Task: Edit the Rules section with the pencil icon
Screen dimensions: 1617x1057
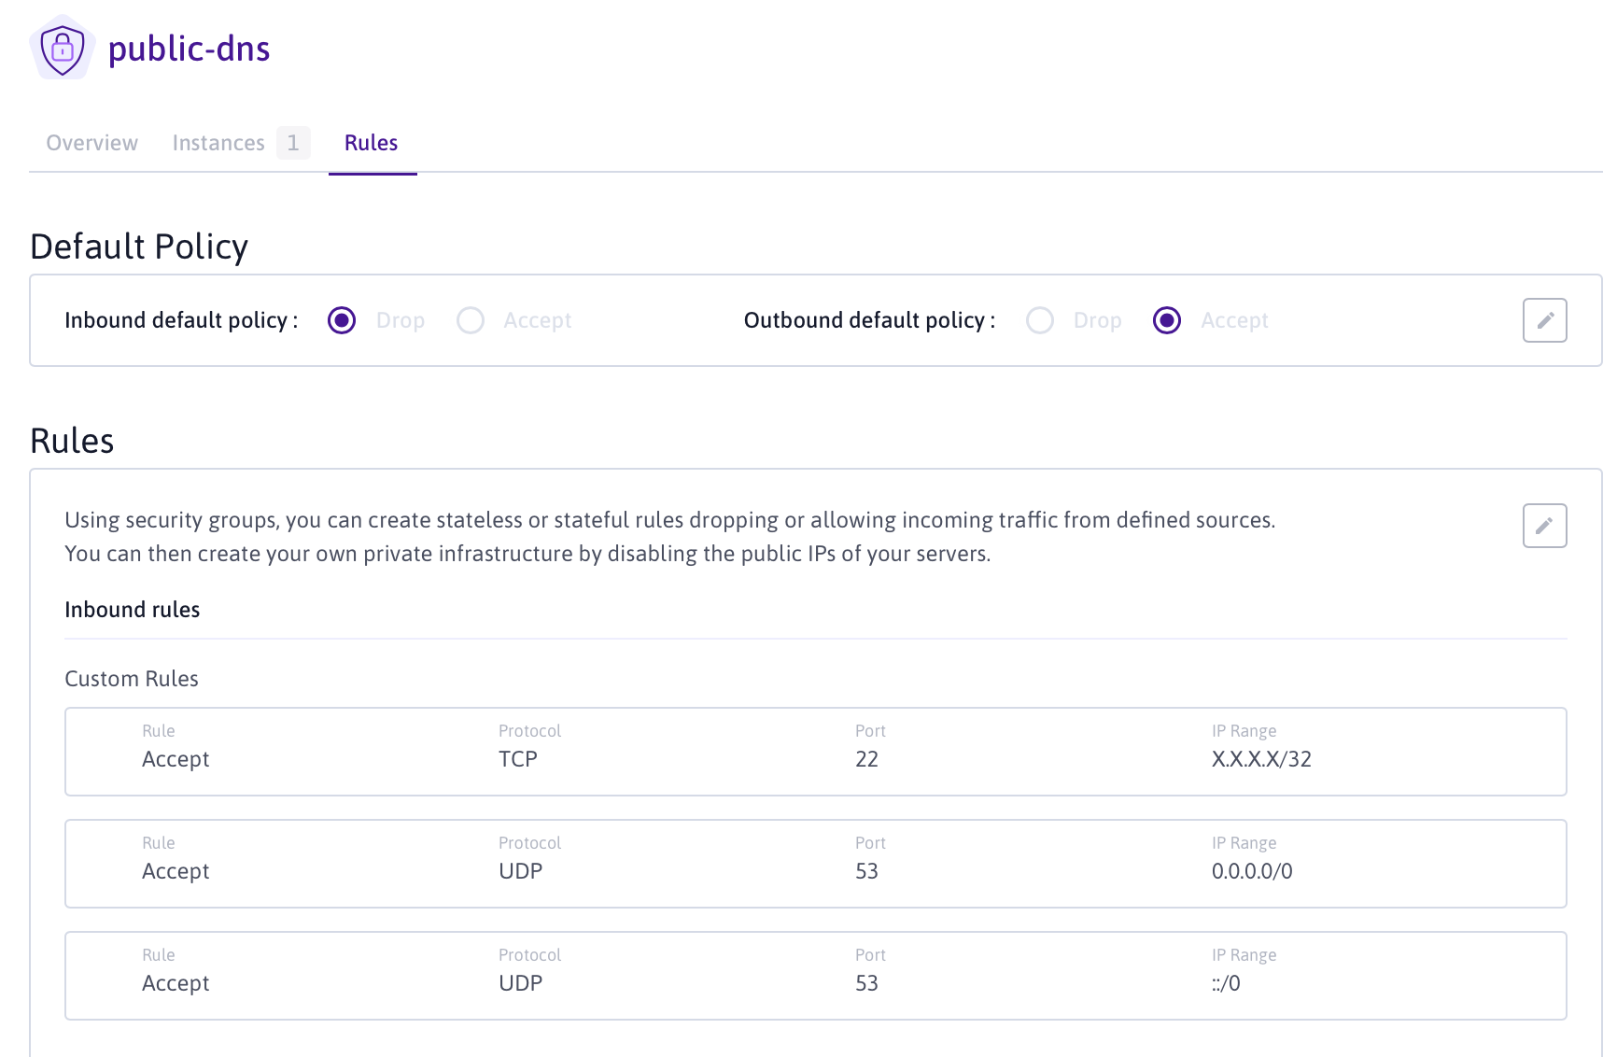Action: click(1544, 526)
